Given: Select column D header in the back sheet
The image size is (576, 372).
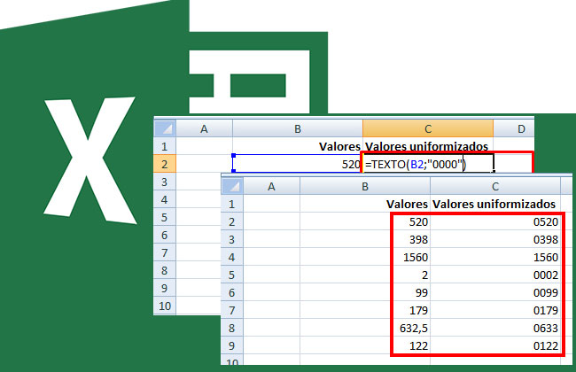Looking at the screenshot, I should pos(514,128).
